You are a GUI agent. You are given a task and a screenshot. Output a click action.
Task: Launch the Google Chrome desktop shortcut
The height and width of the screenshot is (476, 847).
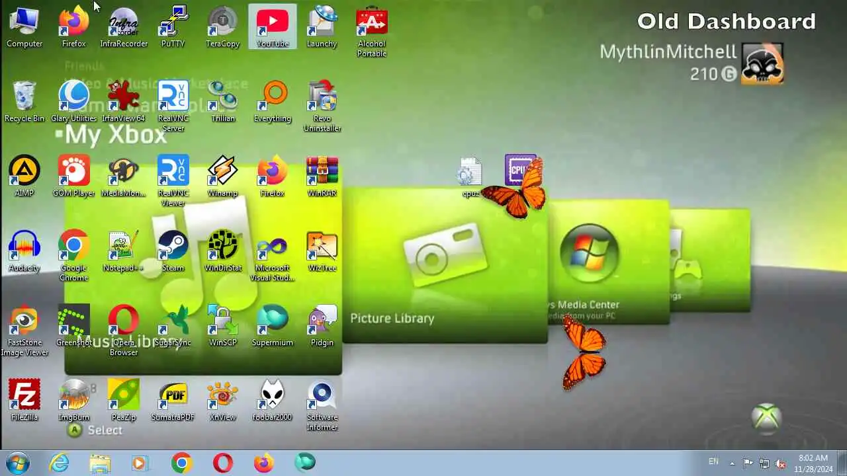pyautogui.click(x=74, y=256)
